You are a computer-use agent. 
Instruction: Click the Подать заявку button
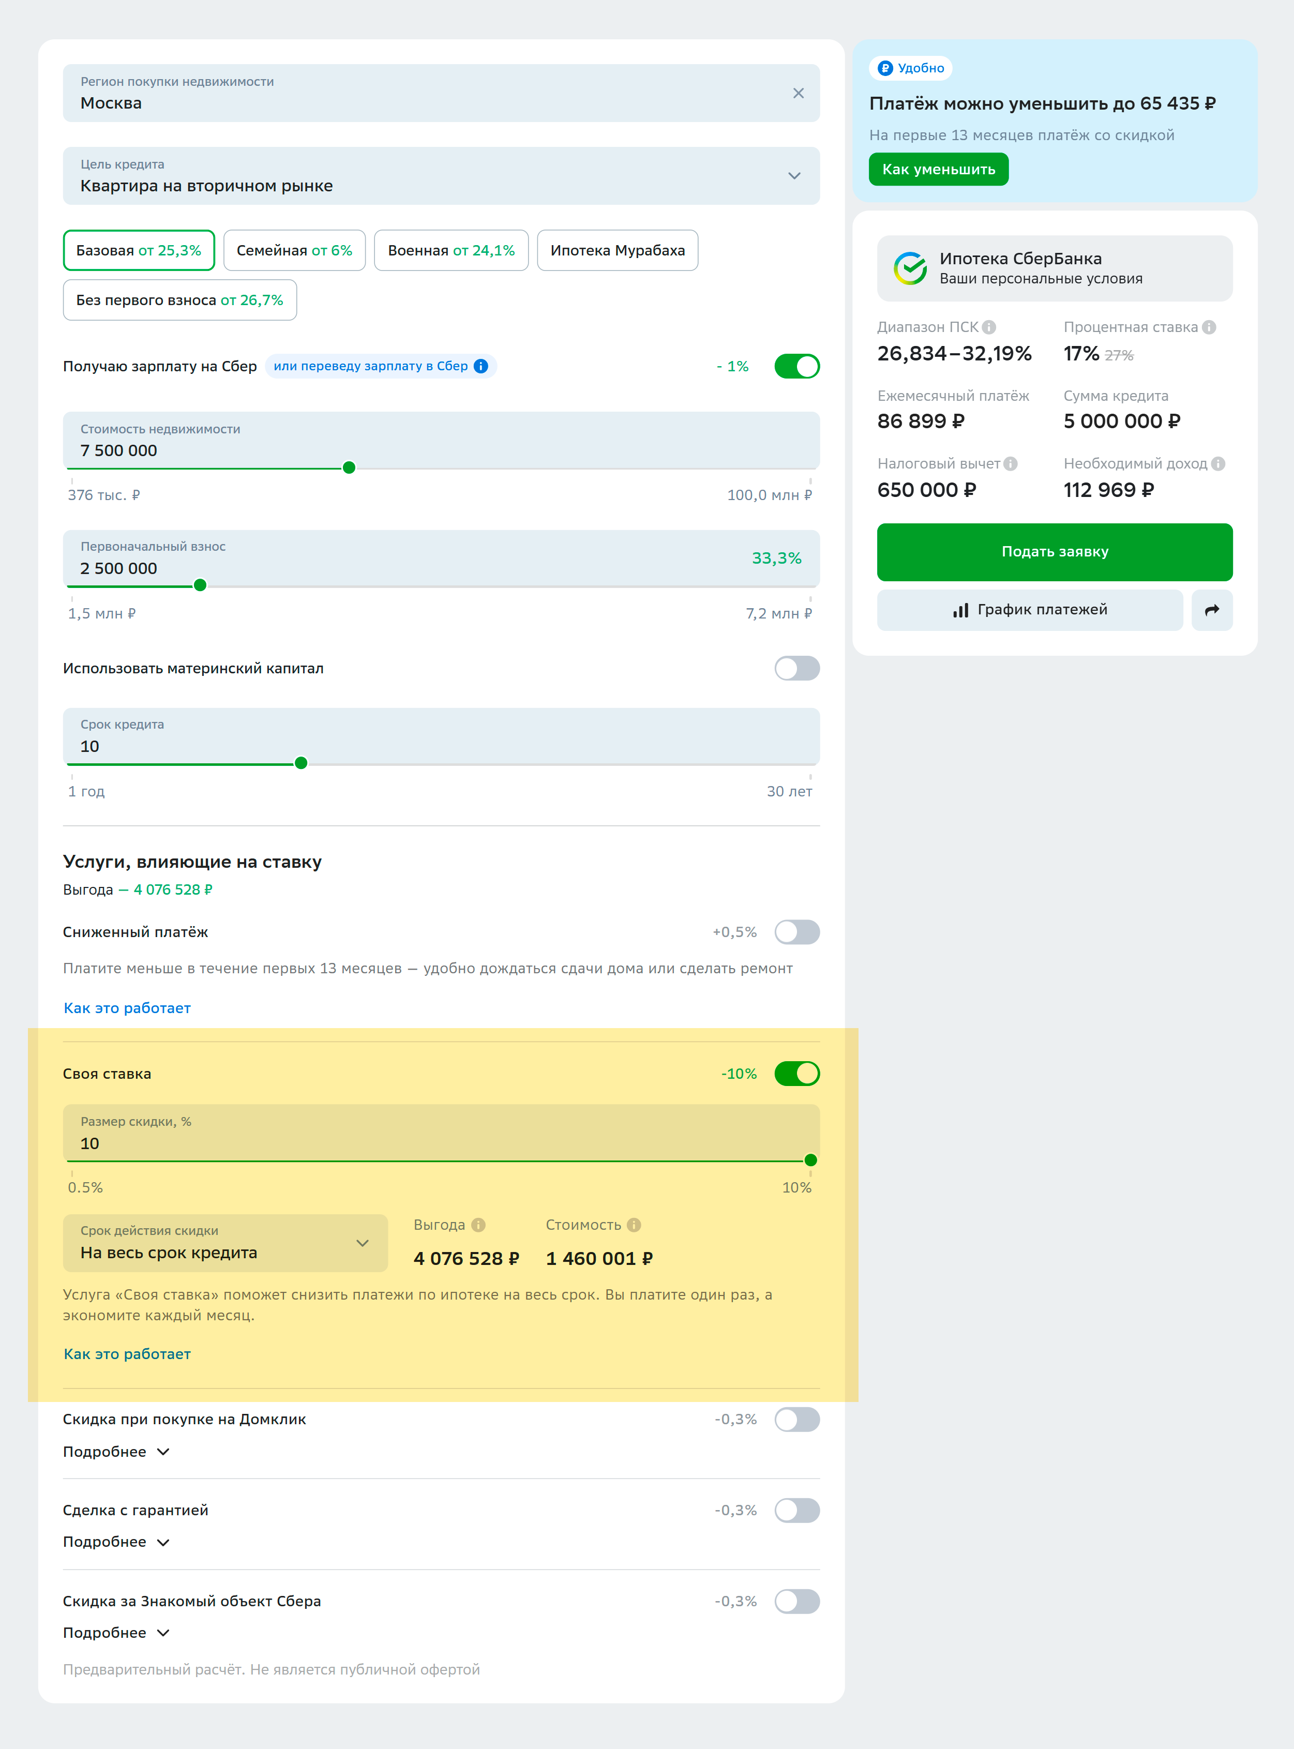[1055, 552]
